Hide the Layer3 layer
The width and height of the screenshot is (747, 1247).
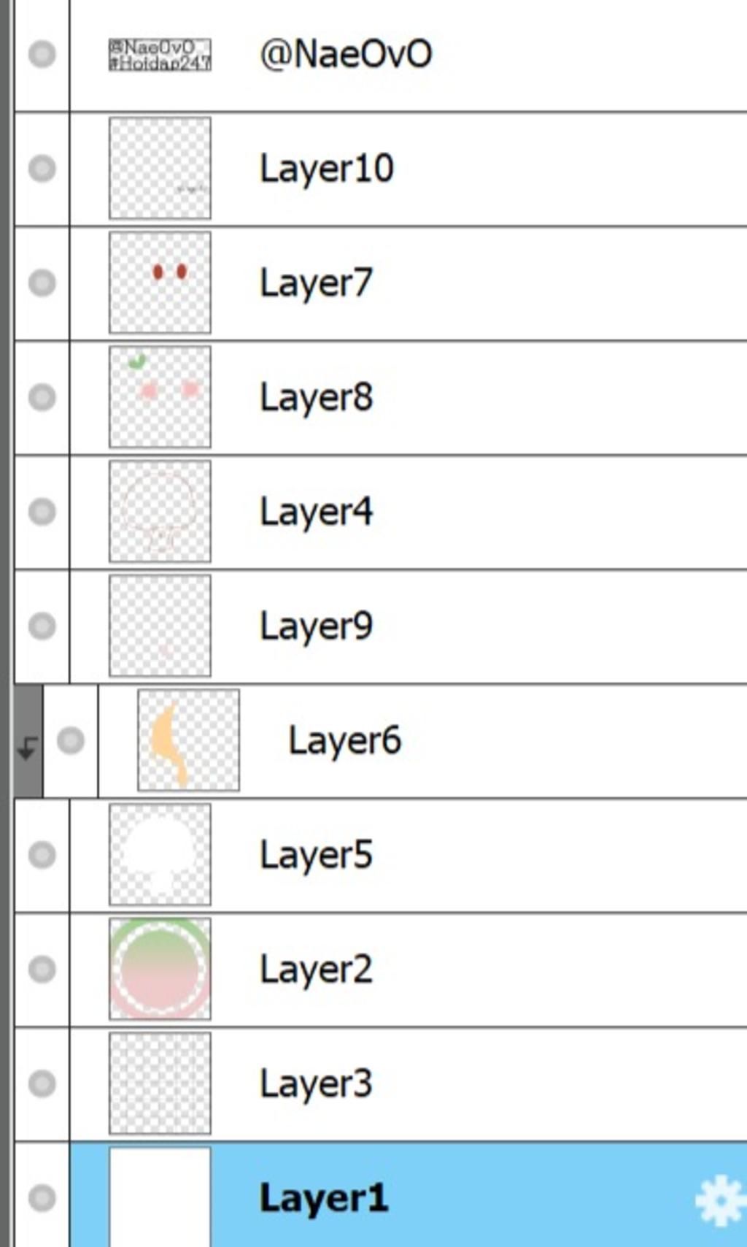pos(42,1083)
